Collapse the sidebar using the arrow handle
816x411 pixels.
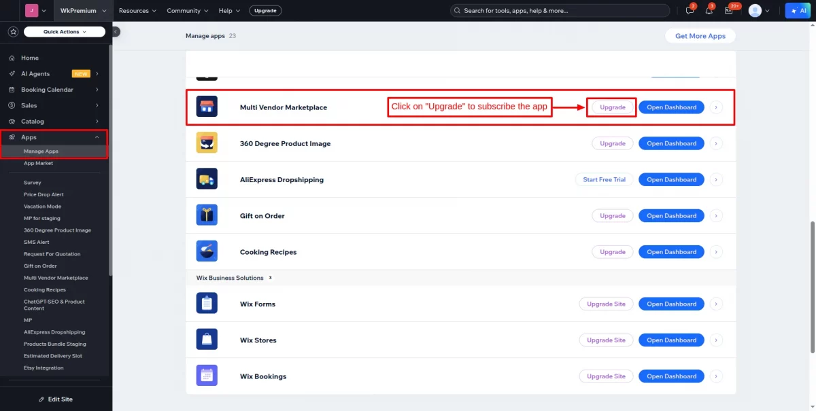pyautogui.click(x=116, y=32)
